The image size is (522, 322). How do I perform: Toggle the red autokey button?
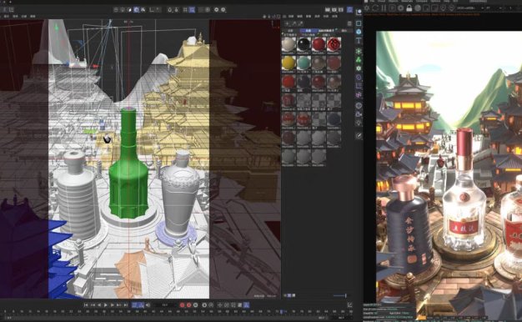pyautogui.click(x=188, y=305)
